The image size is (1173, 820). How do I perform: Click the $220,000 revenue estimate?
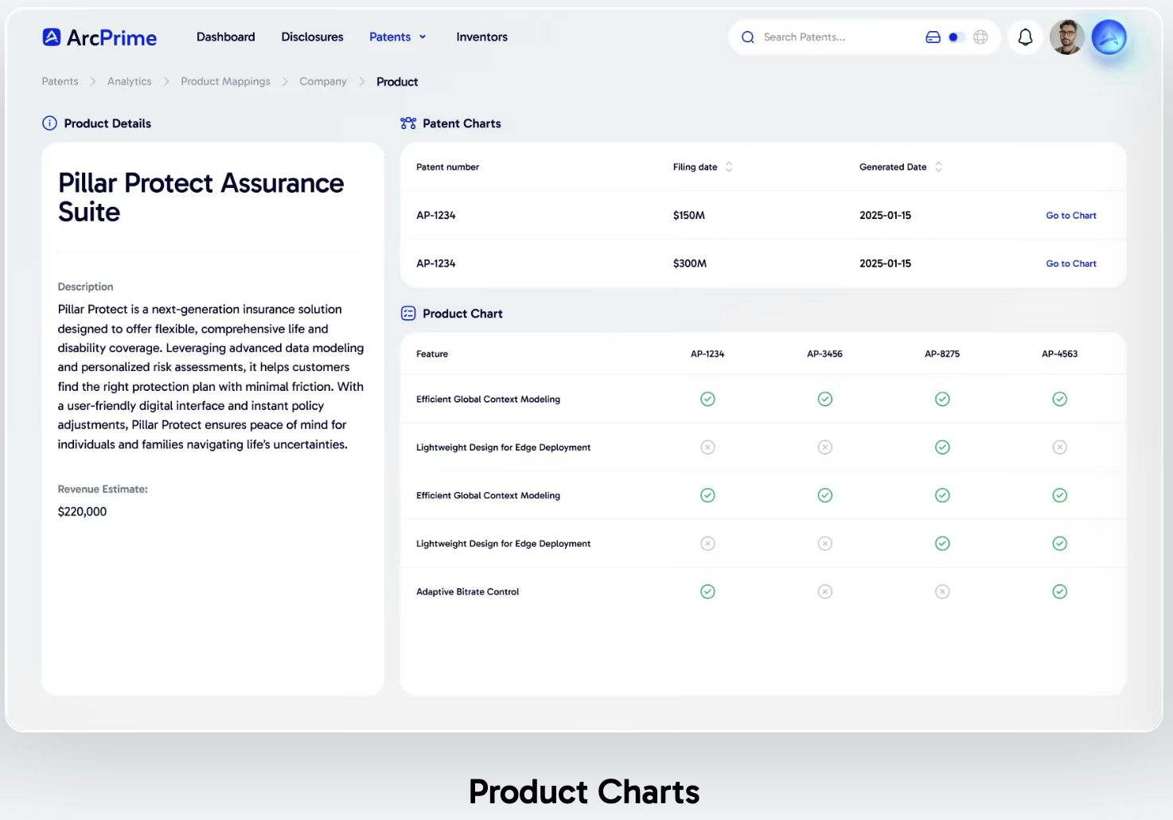tap(82, 512)
